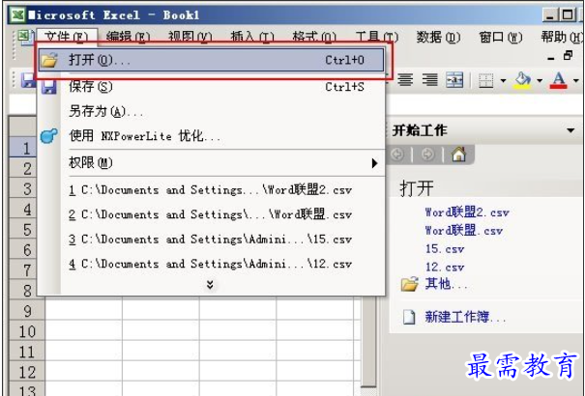Choose 另存为(A)... from File menu
Viewport: 585px width, 396px height.
[x=212, y=111]
